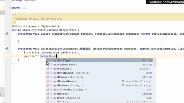
Task: Click the bottom-left tool window toggle icon
Action: (2, 94)
